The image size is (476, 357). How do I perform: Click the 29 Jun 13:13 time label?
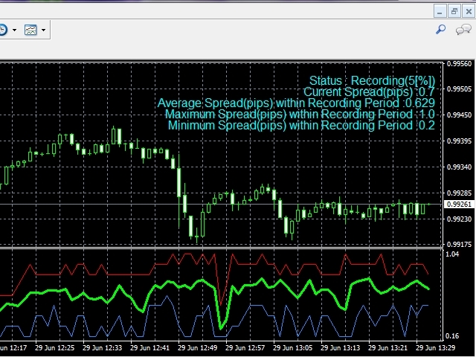click(341, 348)
